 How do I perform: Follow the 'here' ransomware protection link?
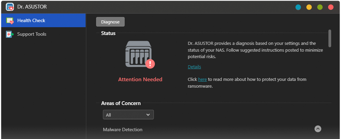tap(202, 79)
